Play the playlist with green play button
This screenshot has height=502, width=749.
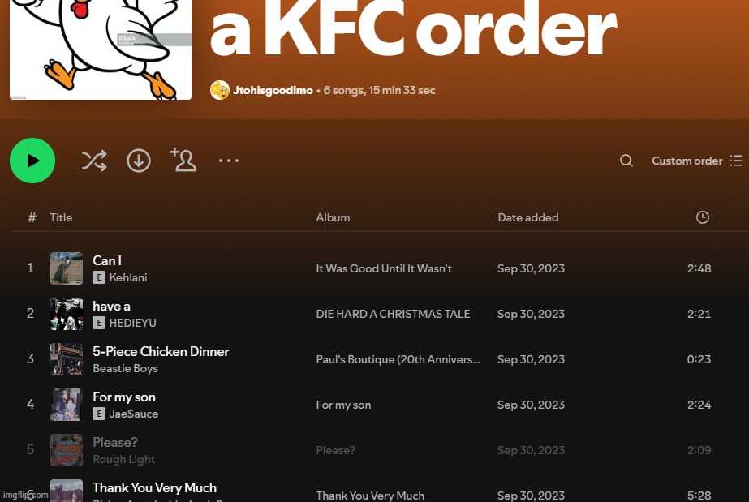(32, 161)
